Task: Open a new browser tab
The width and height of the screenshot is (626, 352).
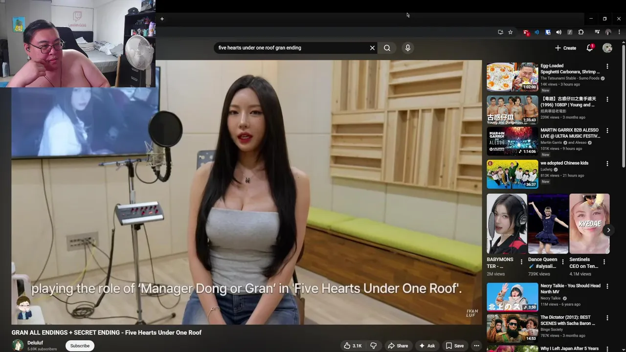Action: pyautogui.click(x=162, y=19)
